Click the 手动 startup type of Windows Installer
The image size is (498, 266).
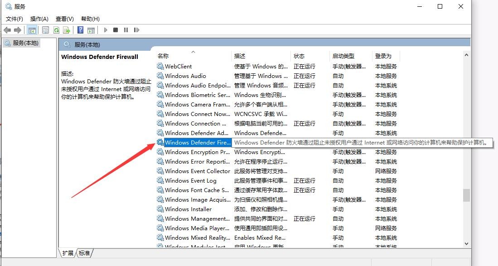click(x=338, y=209)
